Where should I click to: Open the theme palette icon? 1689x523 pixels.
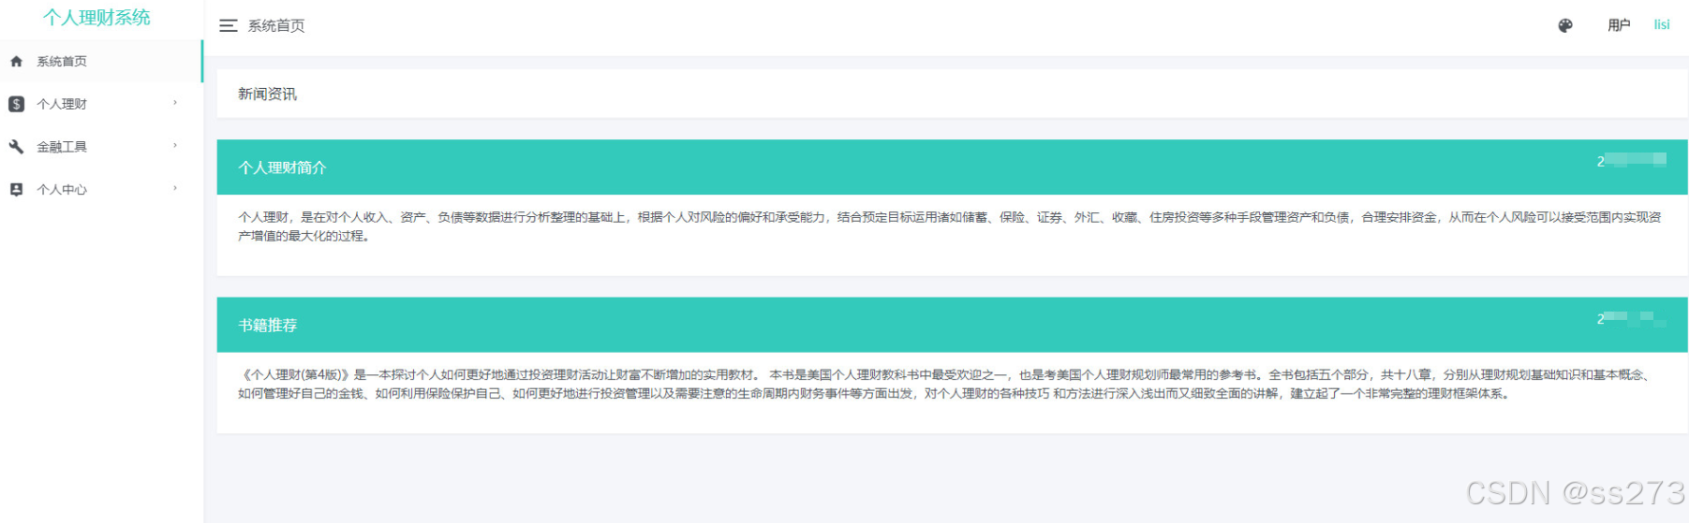tap(1564, 26)
